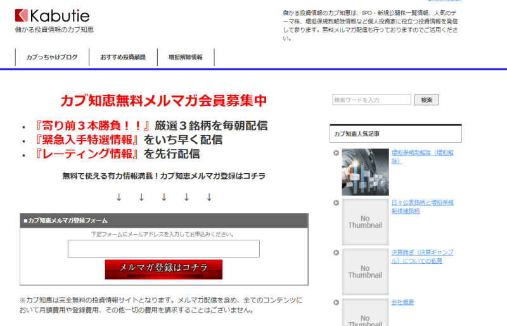The width and height of the screenshot is (507, 326).
Task: Open the 増担解除情報 menu item
Action: point(186,57)
